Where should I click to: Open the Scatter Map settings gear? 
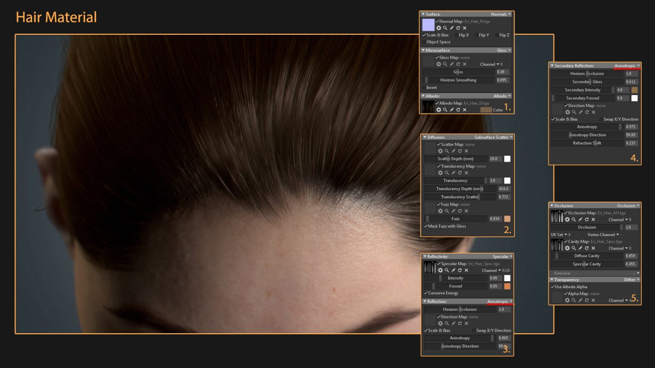440,151
